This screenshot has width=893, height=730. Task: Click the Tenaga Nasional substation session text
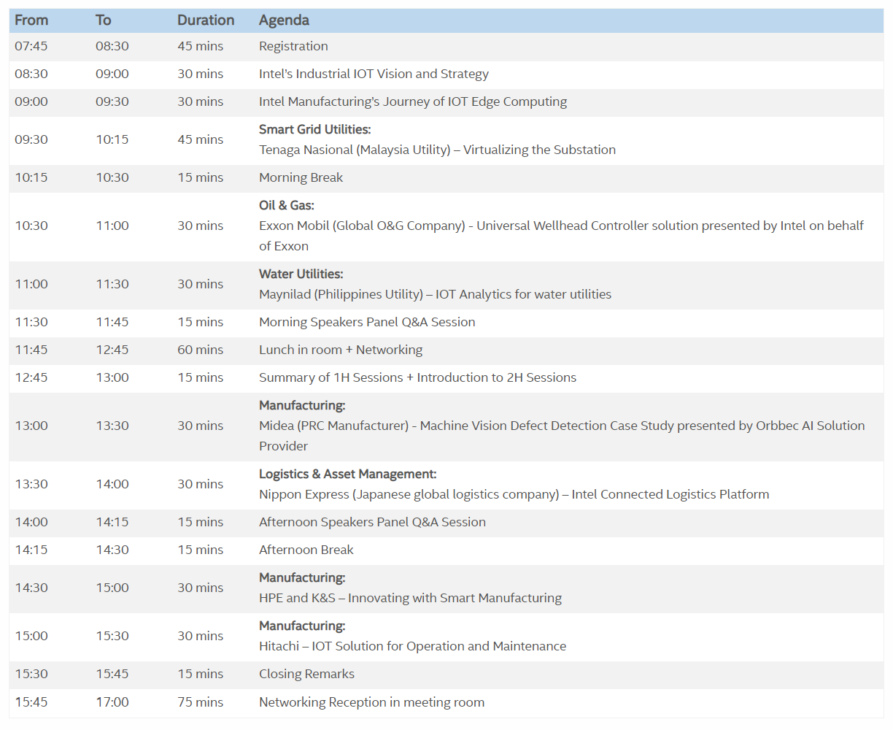point(437,150)
